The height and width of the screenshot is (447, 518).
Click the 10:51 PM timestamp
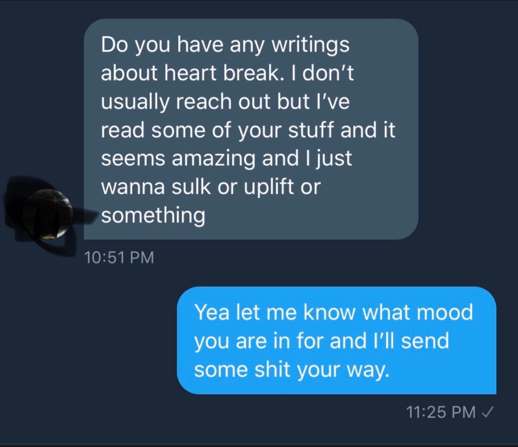click(x=119, y=257)
